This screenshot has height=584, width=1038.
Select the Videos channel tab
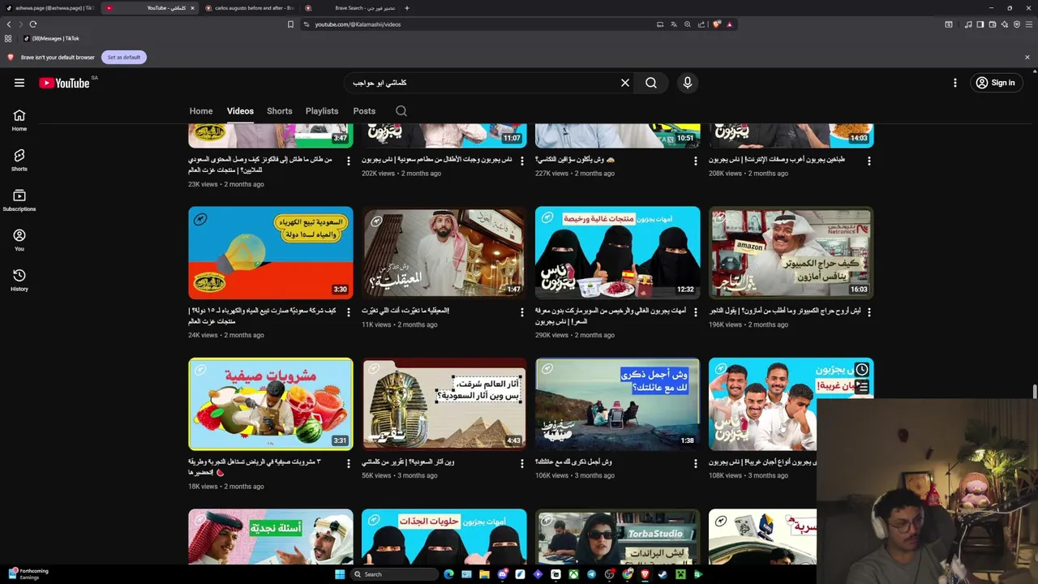click(240, 111)
